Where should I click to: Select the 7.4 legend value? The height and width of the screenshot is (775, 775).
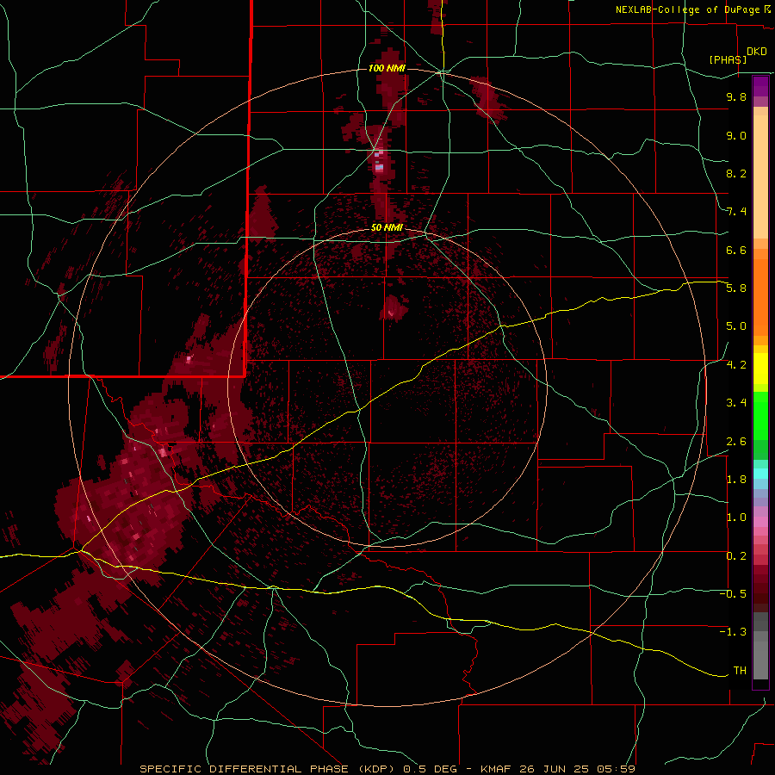tap(736, 212)
